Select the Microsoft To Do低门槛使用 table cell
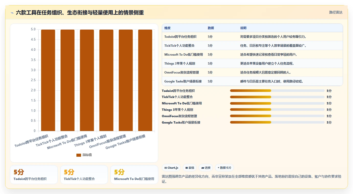353x194 pixels. [184, 55]
